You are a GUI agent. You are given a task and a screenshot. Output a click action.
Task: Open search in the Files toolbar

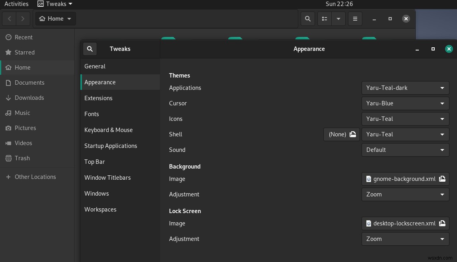[x=307, y=18]
